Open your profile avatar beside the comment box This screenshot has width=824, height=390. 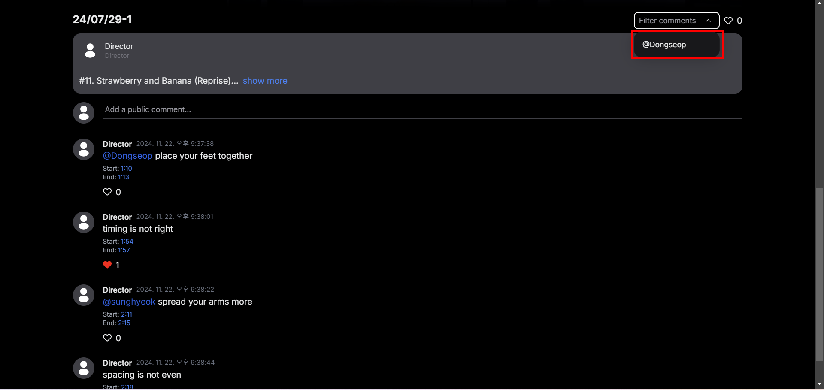(x=83, y=112)
